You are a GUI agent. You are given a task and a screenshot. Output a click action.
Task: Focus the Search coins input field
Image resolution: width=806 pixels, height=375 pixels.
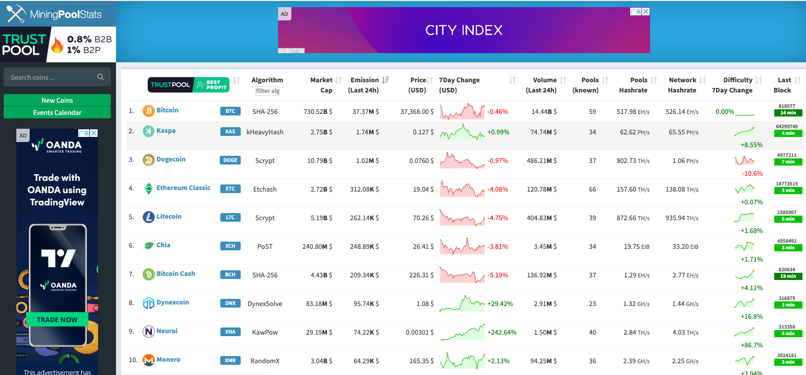coord(57,77)
